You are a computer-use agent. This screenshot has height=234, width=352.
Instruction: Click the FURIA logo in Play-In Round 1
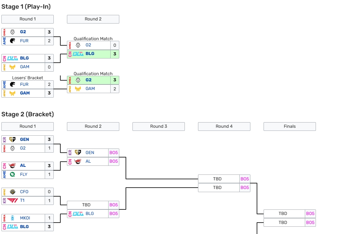click(x=13, y=41)
